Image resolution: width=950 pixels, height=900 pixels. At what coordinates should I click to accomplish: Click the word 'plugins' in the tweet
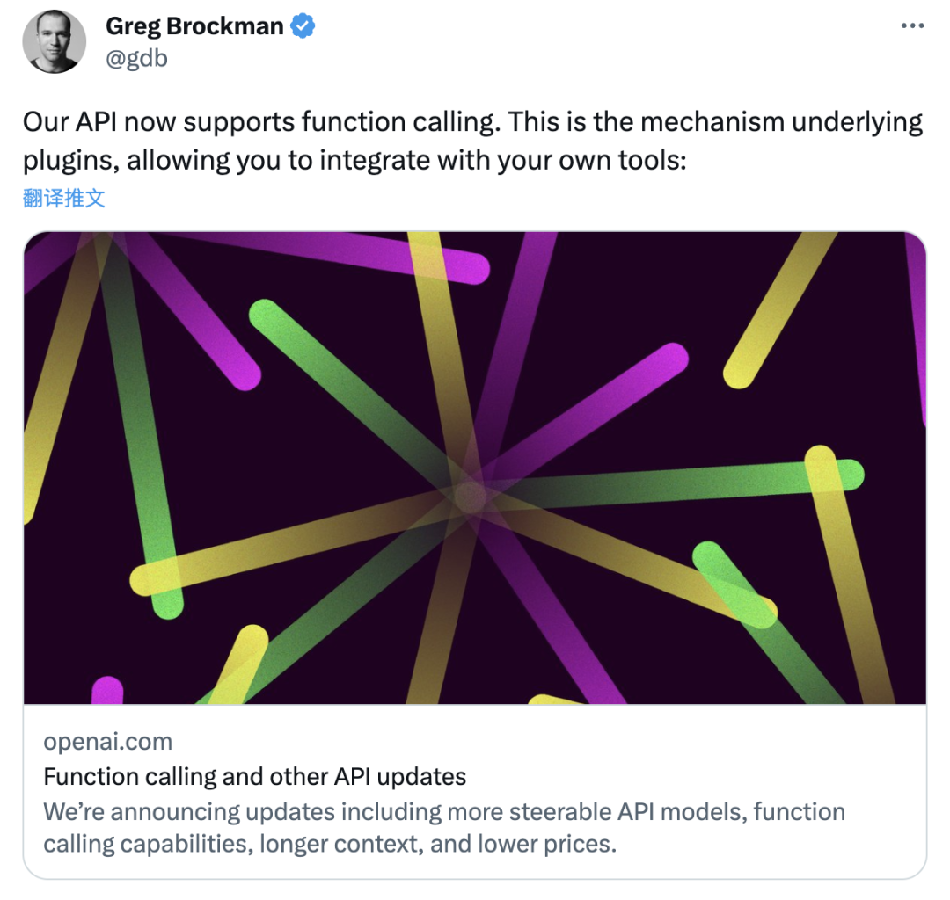pyautogui.click(x=67, y=161)
